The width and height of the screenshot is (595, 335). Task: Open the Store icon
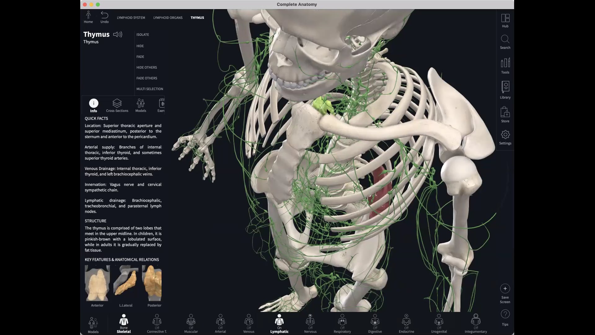[x=505, y=112]
